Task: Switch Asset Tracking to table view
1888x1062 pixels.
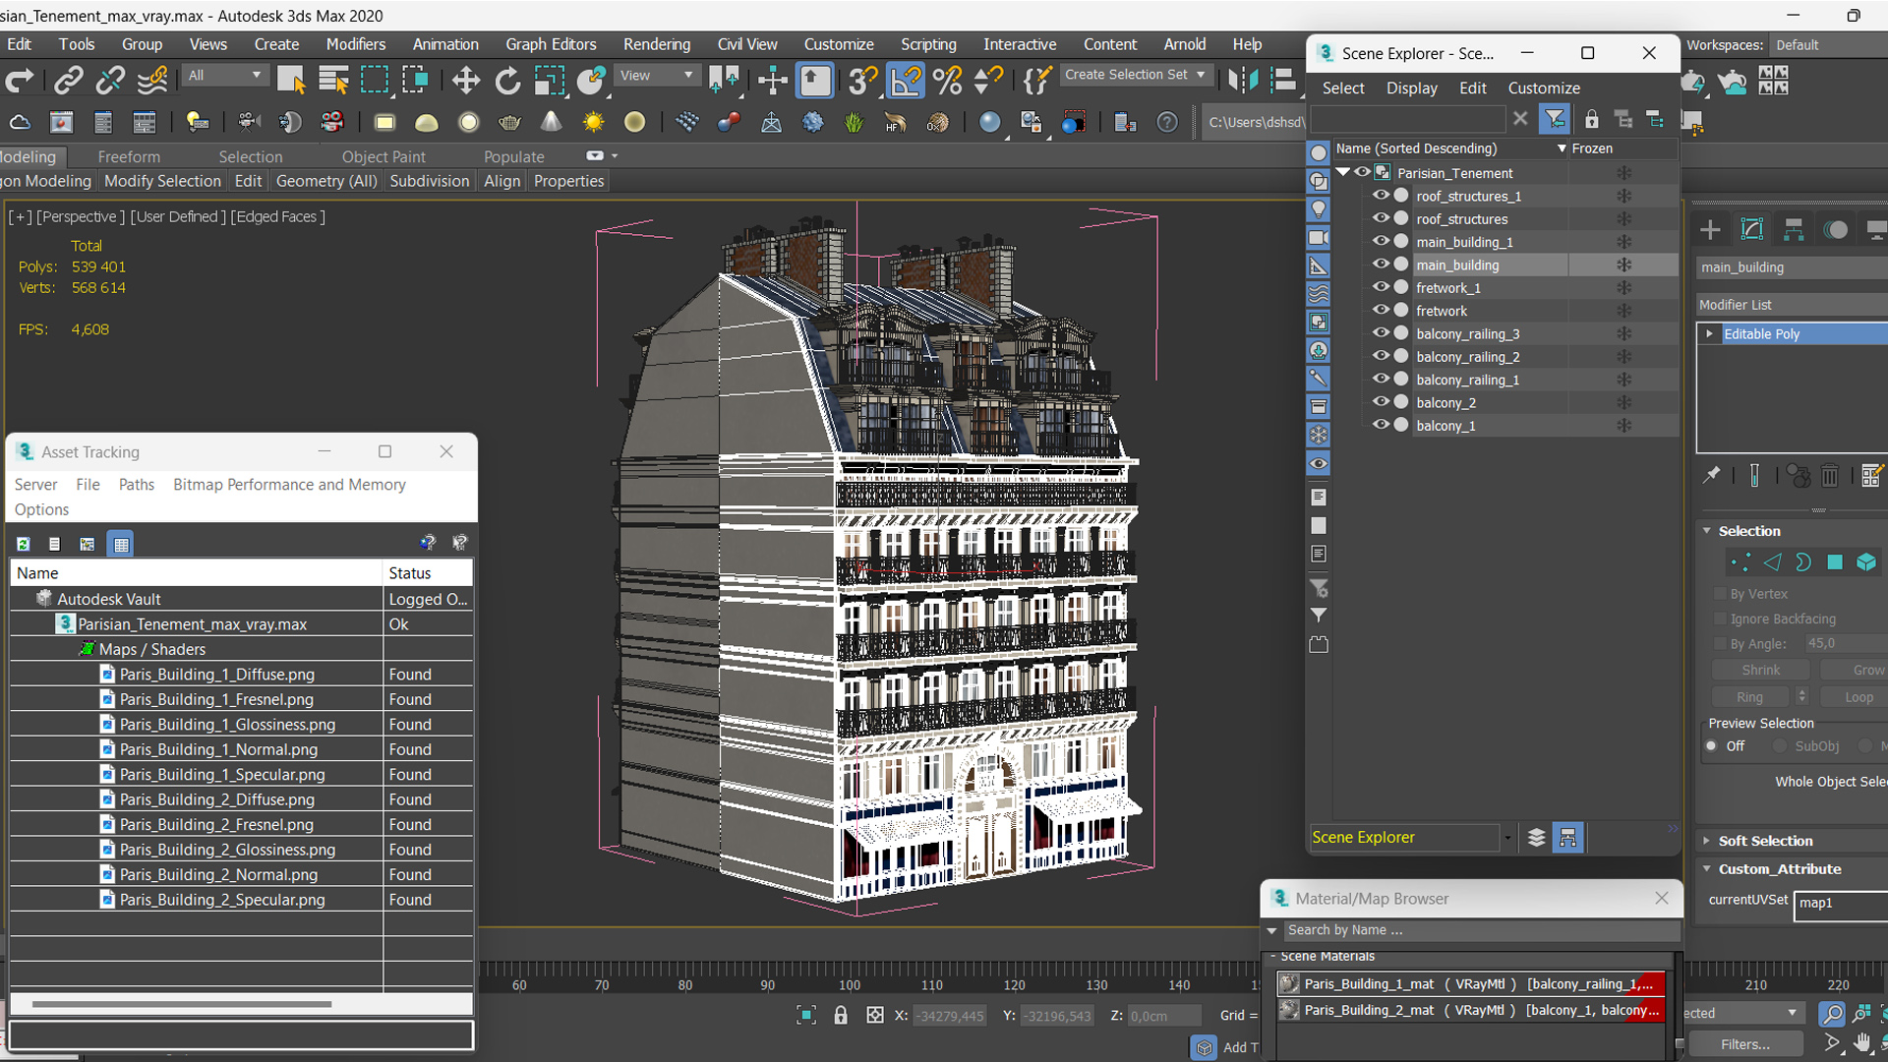Action: (121, 544)
